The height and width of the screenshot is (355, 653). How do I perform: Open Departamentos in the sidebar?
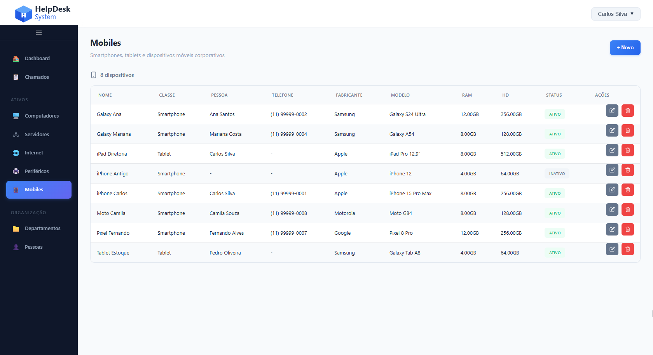tap(42, 229)
